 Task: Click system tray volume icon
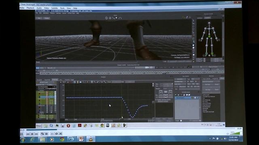coord(225,139)
